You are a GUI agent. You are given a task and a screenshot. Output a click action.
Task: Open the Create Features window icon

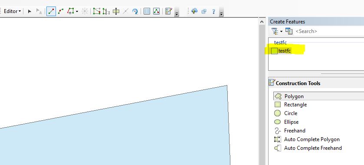pos(168,11)
